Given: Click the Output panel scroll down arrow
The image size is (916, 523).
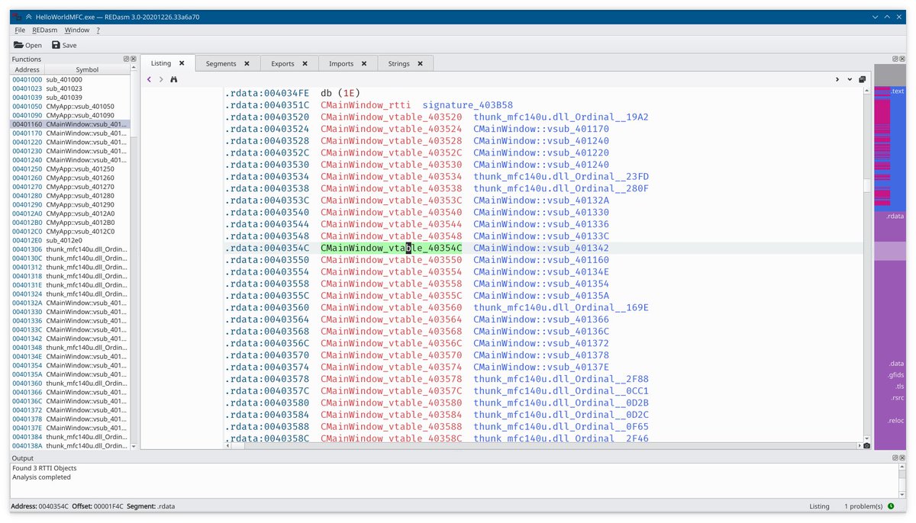Looking at the screenshot, I should pos(902,493).
